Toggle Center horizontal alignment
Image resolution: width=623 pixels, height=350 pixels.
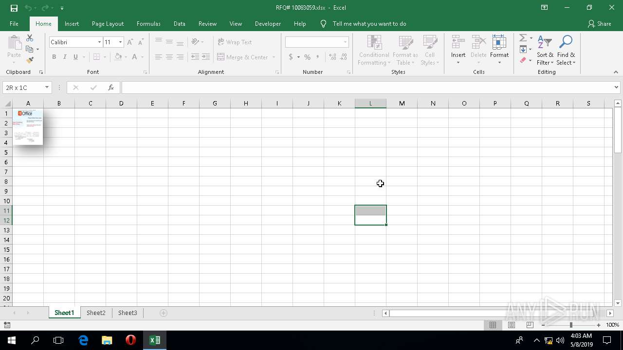169,57
